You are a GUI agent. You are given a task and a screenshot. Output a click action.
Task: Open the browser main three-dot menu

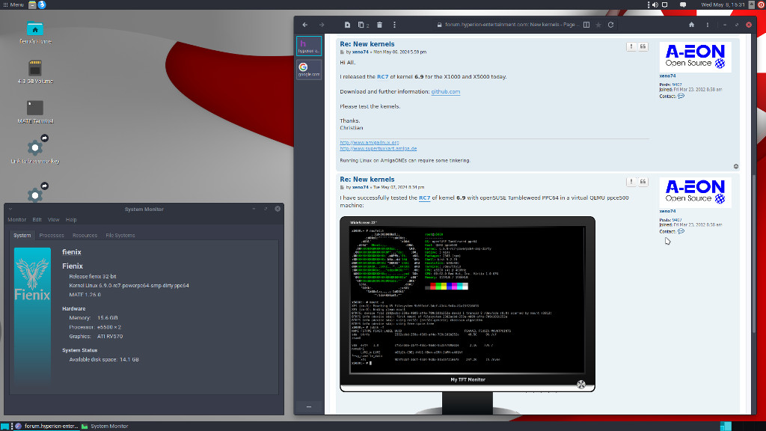(708, 25)
